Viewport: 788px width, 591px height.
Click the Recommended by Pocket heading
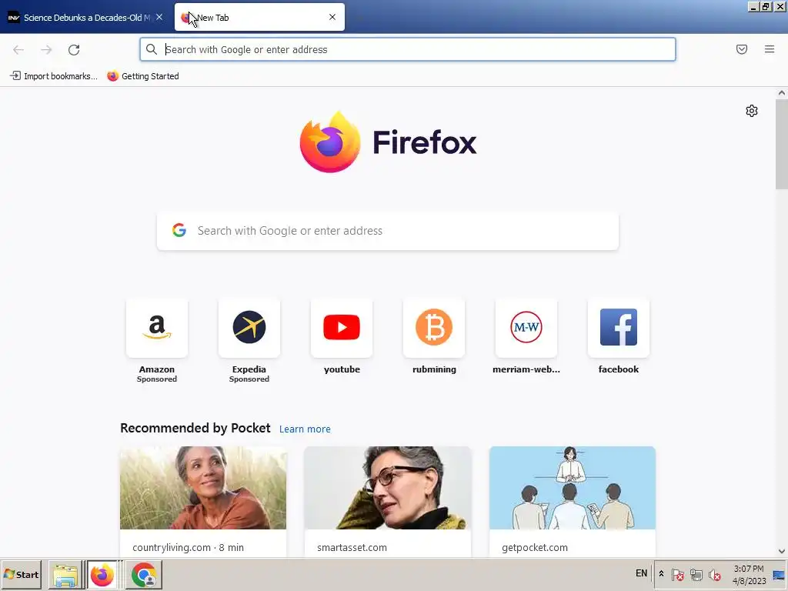click(195, 428)
